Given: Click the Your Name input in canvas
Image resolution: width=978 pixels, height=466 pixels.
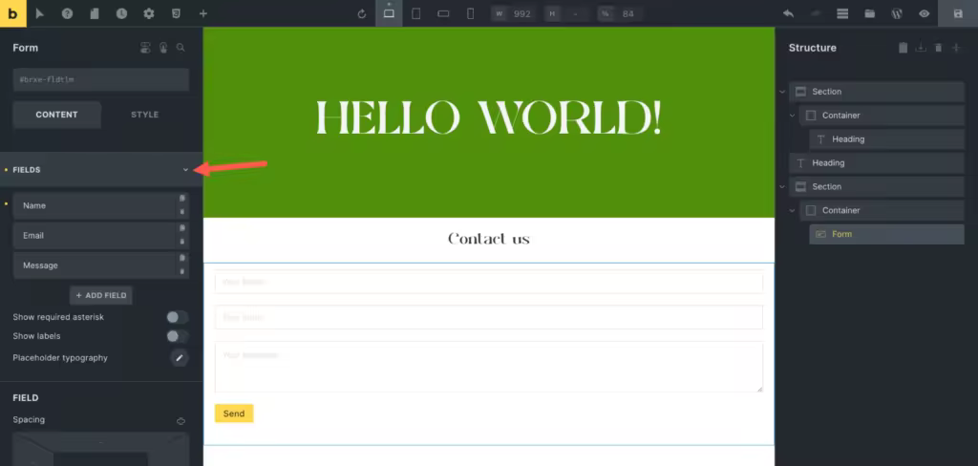Looking at the screenshot, I should tap(488, 283).
